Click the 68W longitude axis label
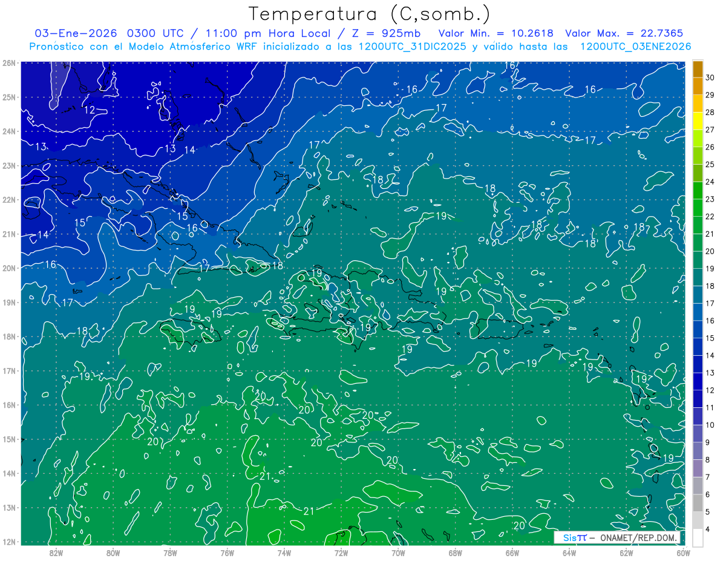Image resolution: width=726 pixels, height=561 pixels. point(456,553)
